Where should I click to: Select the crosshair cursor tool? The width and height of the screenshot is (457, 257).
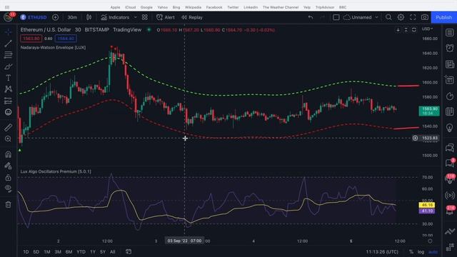8,31
